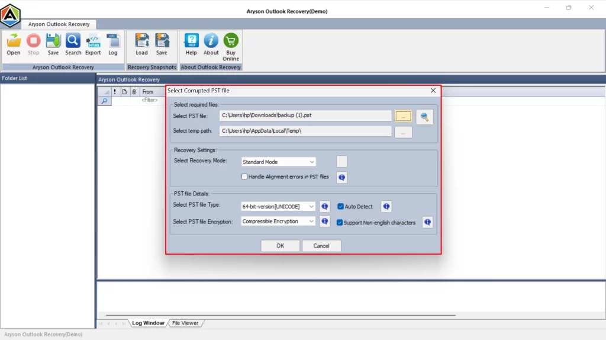The height and width of the screenshot is (340, 606).
Task: Open the Help icon
Action: [x=191, y=44]
